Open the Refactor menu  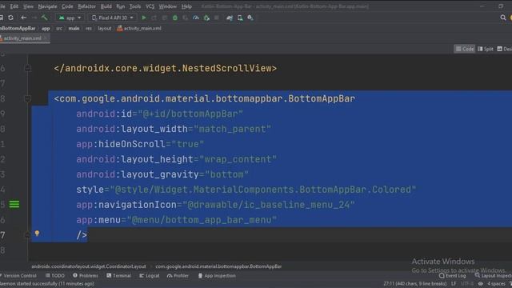point(86,6)
